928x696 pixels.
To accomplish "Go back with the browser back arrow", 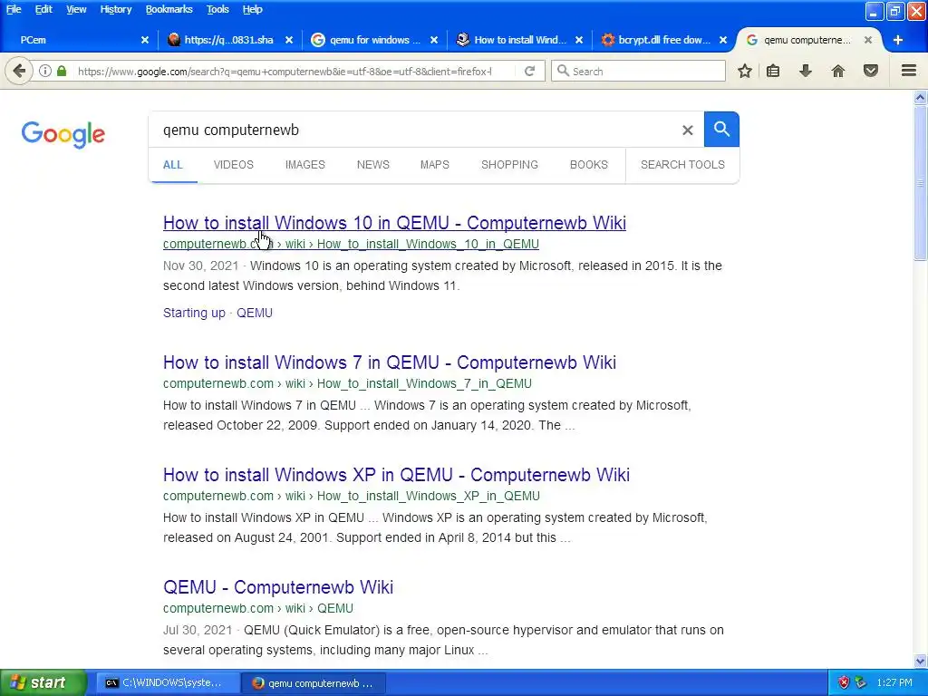I will [x=19, y=71].
